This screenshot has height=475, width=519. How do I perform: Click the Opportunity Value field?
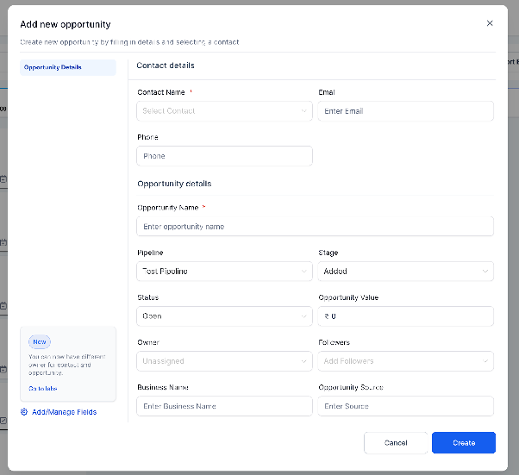(405, 316)
